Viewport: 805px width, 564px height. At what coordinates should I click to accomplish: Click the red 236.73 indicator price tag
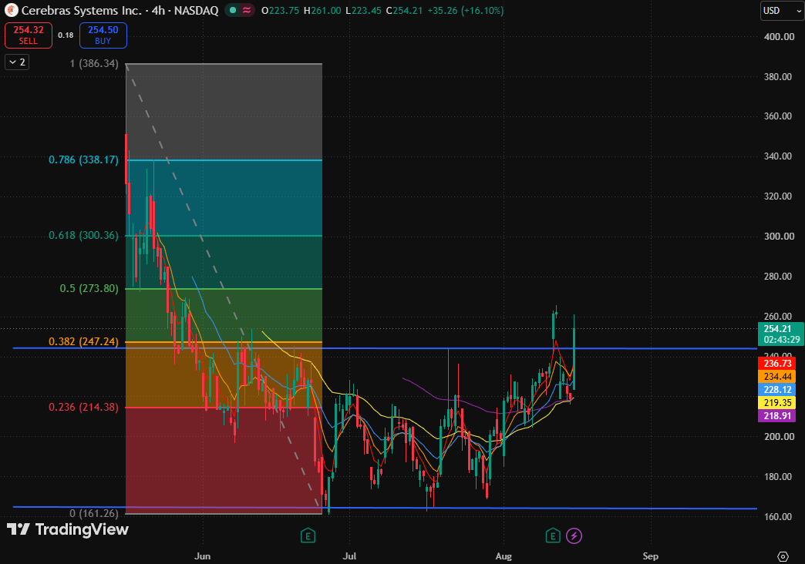click(x=776, y=364)
